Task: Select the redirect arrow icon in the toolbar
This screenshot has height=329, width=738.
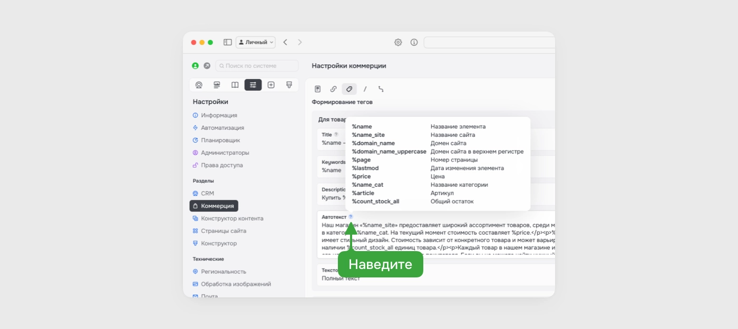Action: pyautogui.click(x=381, y=89)
